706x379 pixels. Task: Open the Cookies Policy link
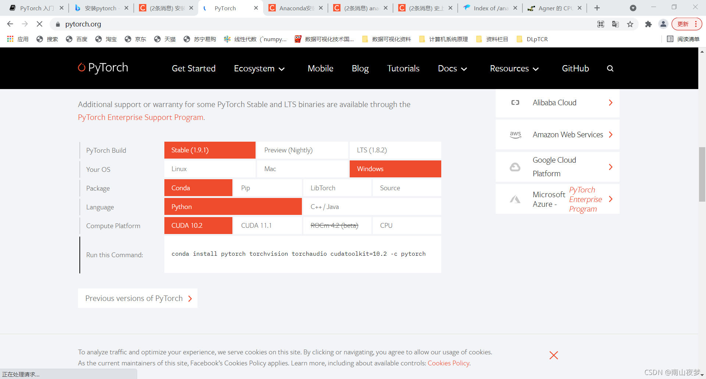pos(449,363)
